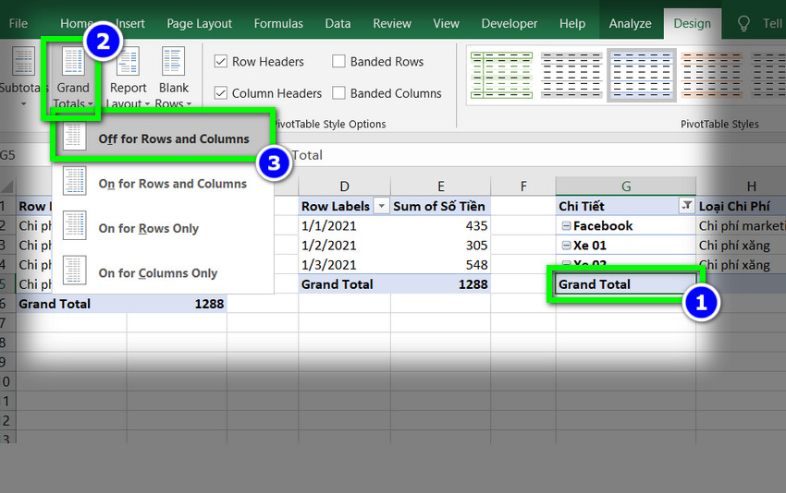Apply the green PivotTable style thumbnail

click(501, 75)
